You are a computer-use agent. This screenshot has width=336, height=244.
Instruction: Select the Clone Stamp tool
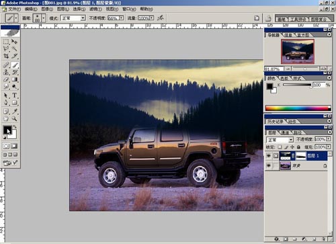(x=6, y=72)
